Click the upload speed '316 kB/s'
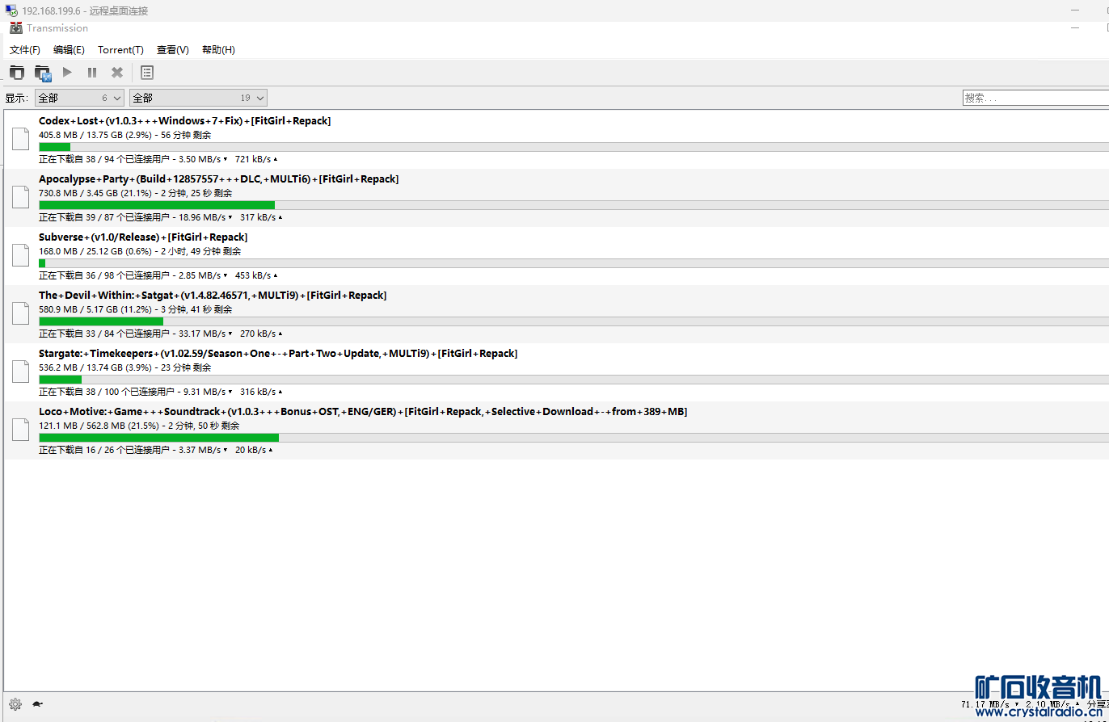This screenshot has width=1109, height=722. (x=258, y=392)
